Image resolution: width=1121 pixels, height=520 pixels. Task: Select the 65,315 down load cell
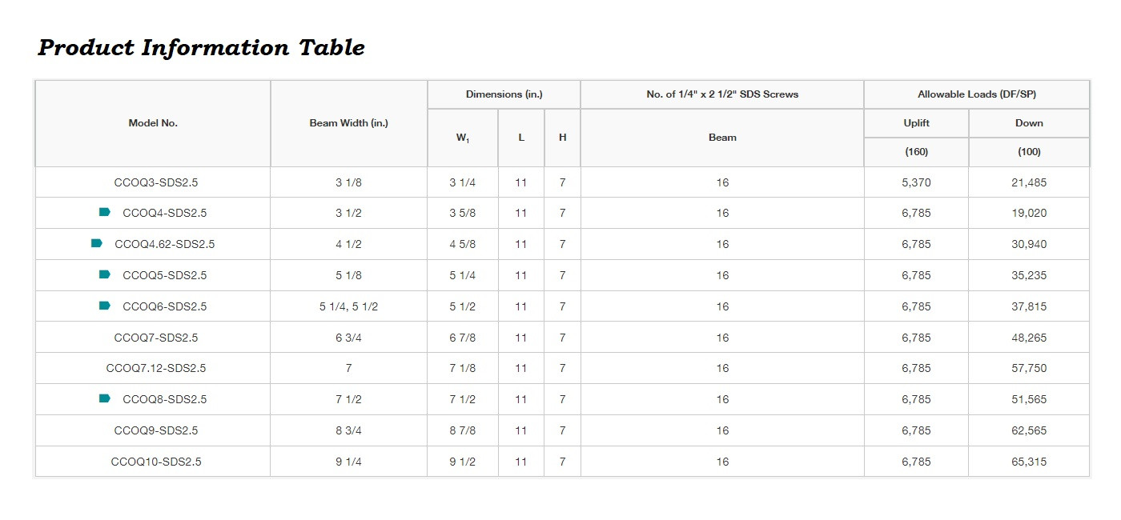tap(1029, 462)
